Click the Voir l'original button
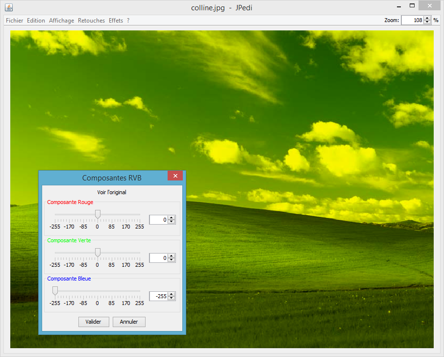Viewport: 444px width, 357px height. coord(112,192)
